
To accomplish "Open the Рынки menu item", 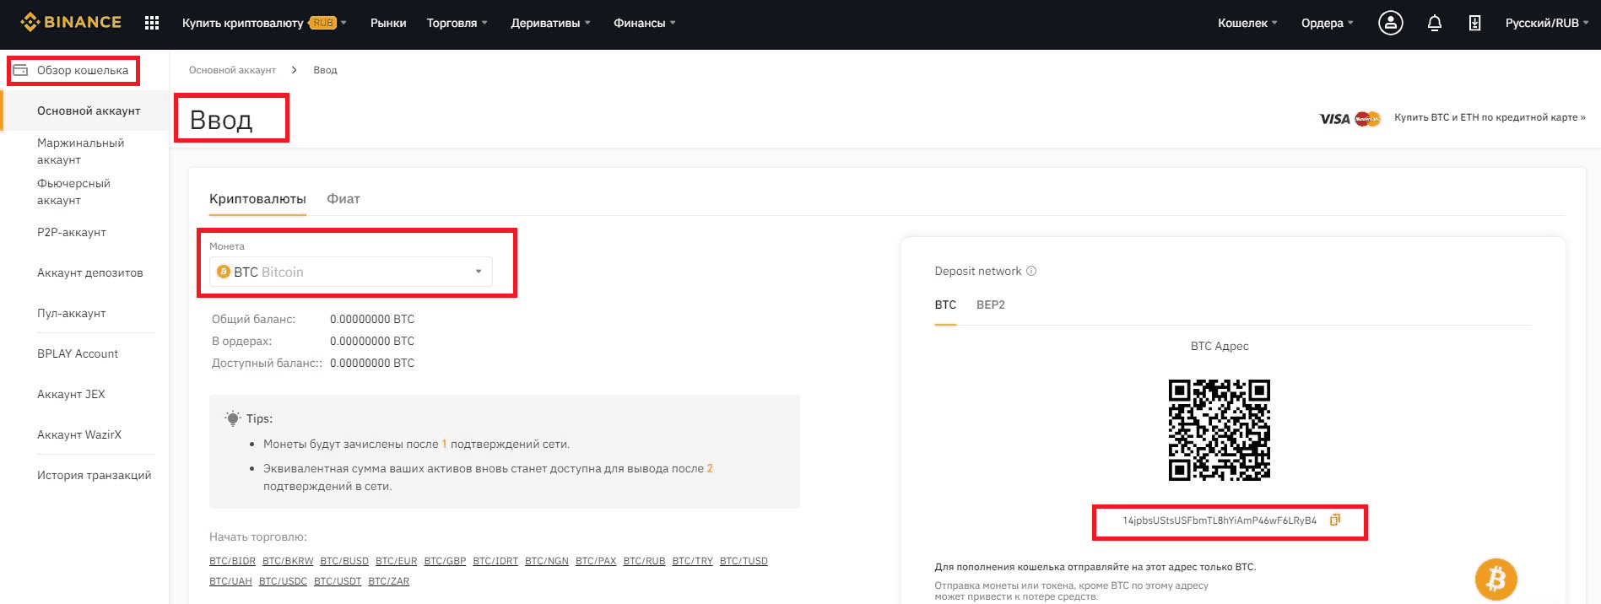I will (388, 23).
